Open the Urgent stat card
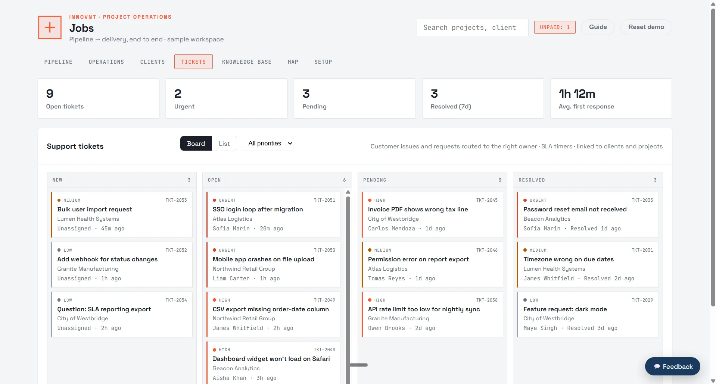716x384 pixels. (x=227, y=98)
